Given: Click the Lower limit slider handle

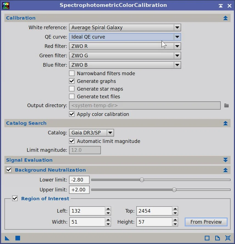Looking at the screenshot, I should tap(142, 180).
